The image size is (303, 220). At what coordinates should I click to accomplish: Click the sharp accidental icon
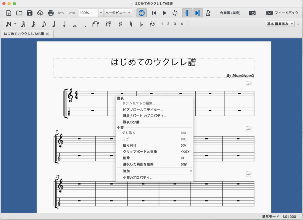coord(120,24)
